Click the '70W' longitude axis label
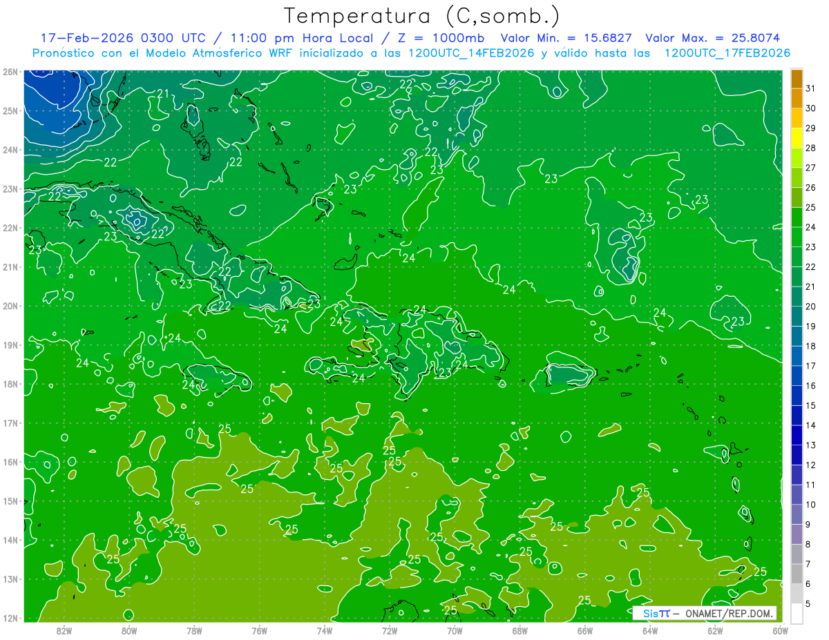Viewport: 829px width, 640px height. [455, 630]
